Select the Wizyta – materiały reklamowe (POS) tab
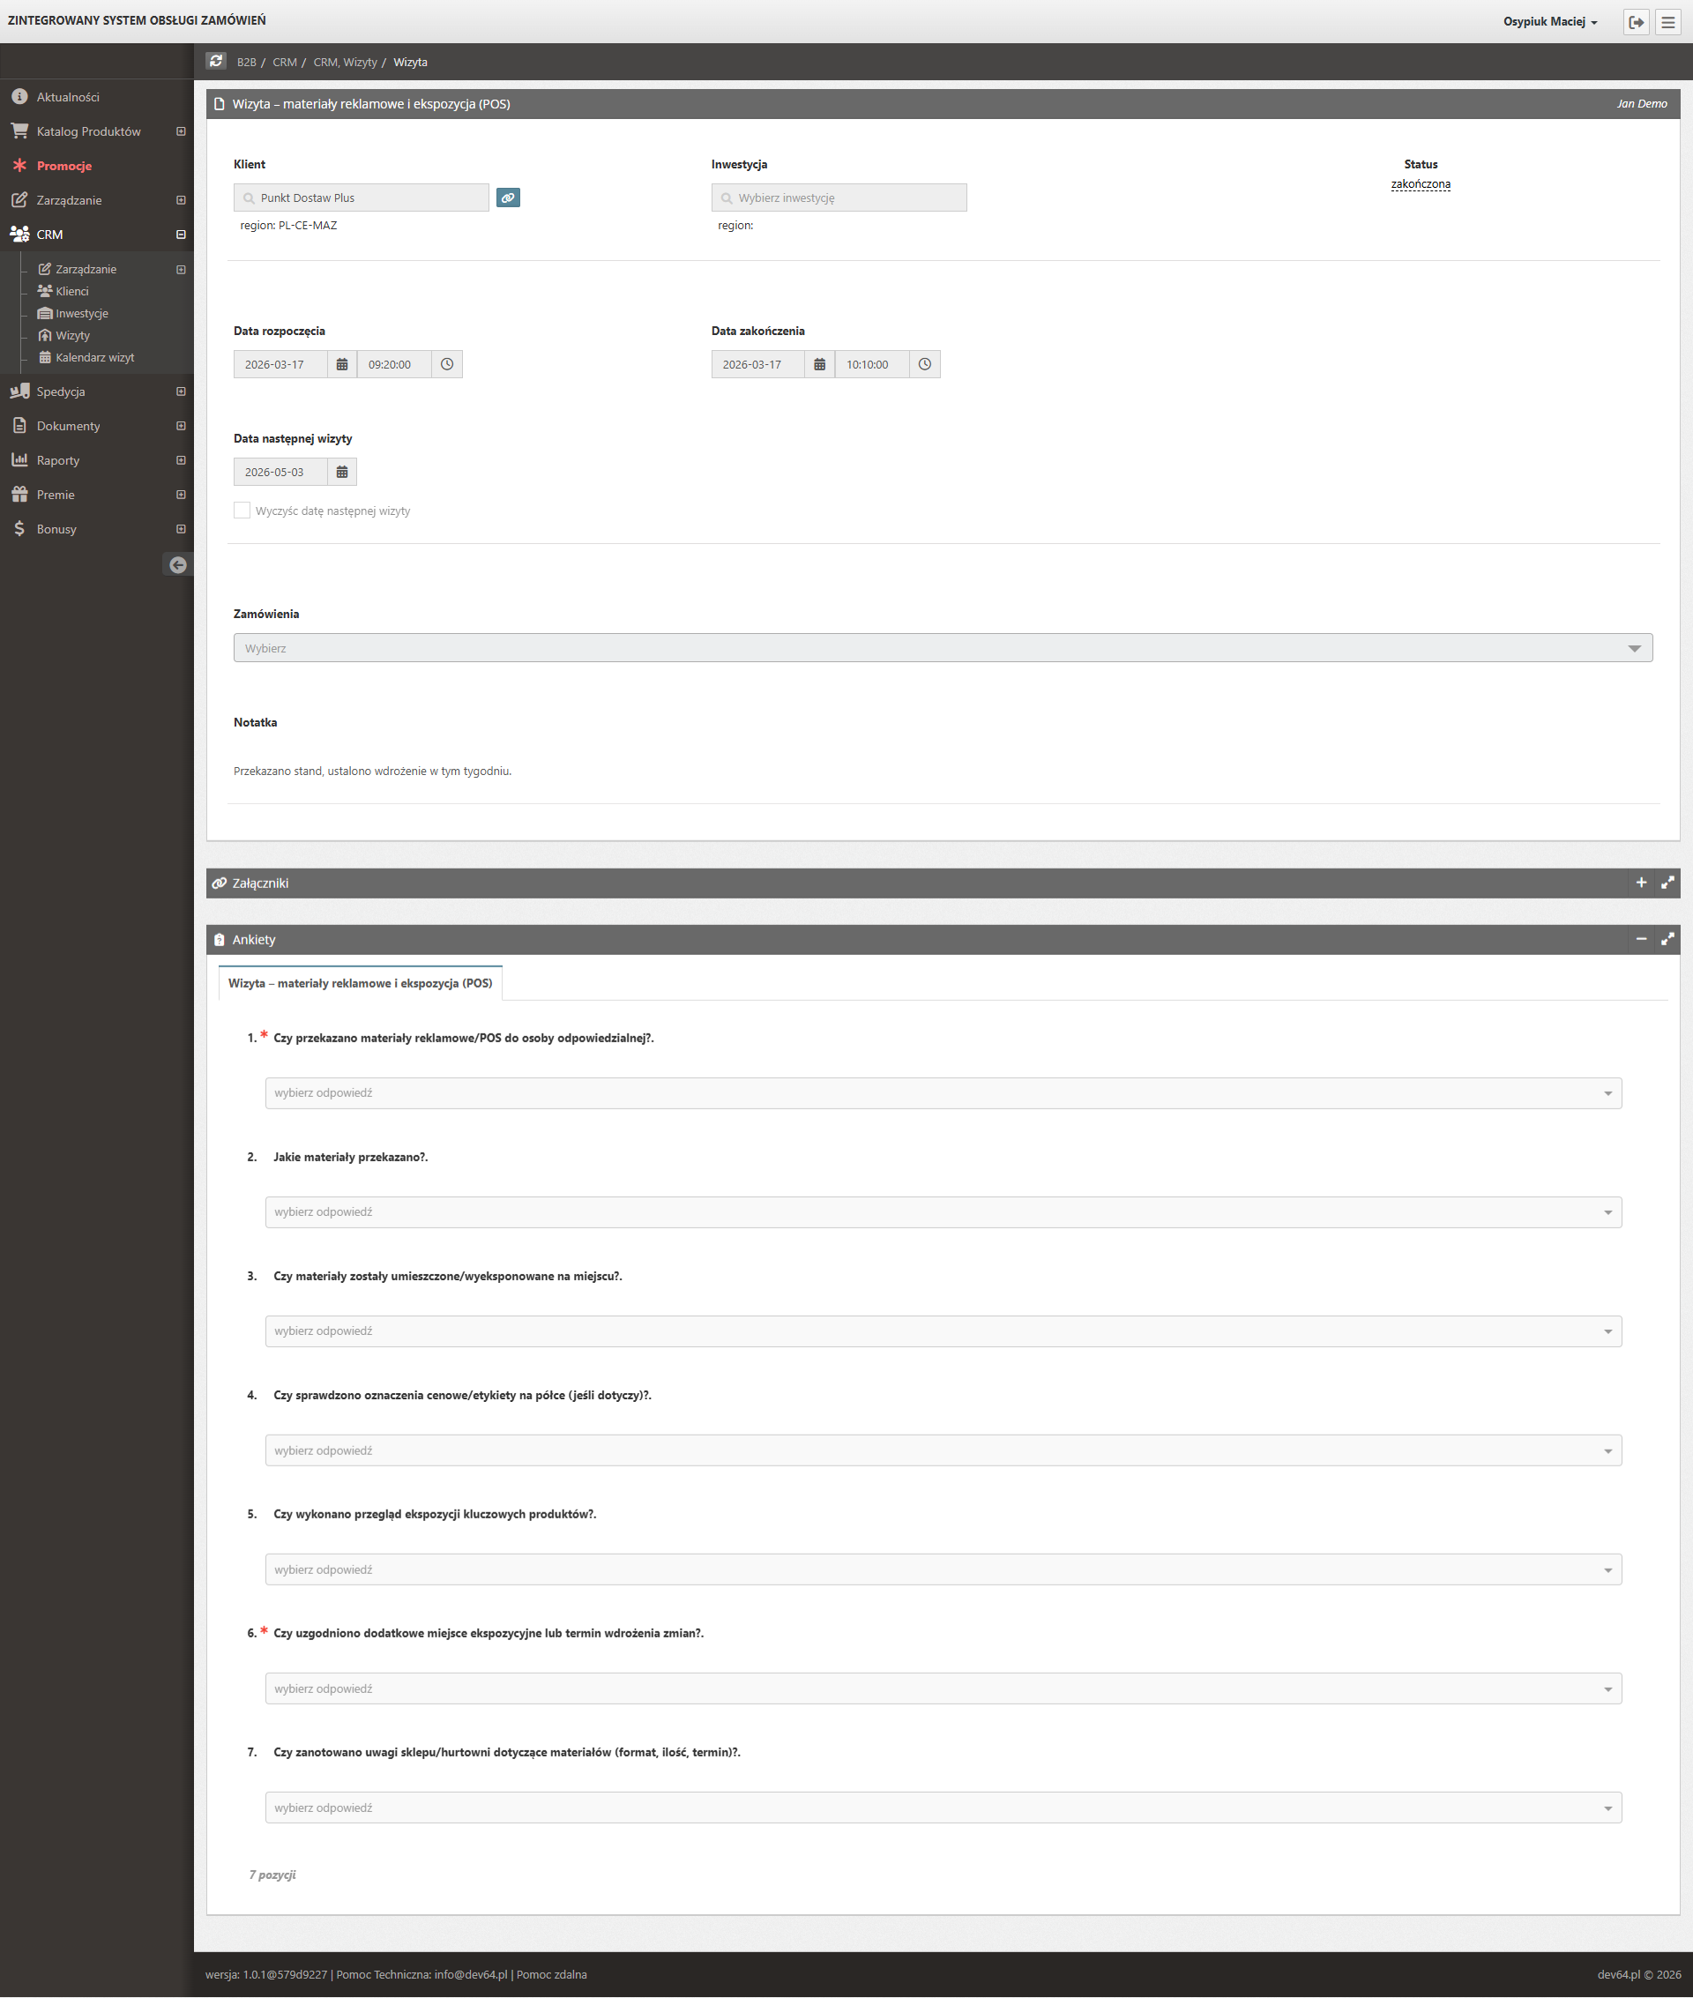This screenshot has width=1693, height=1998. pos(360,984)
